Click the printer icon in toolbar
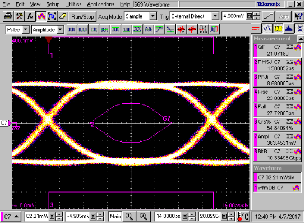 (x=8, y=16)
